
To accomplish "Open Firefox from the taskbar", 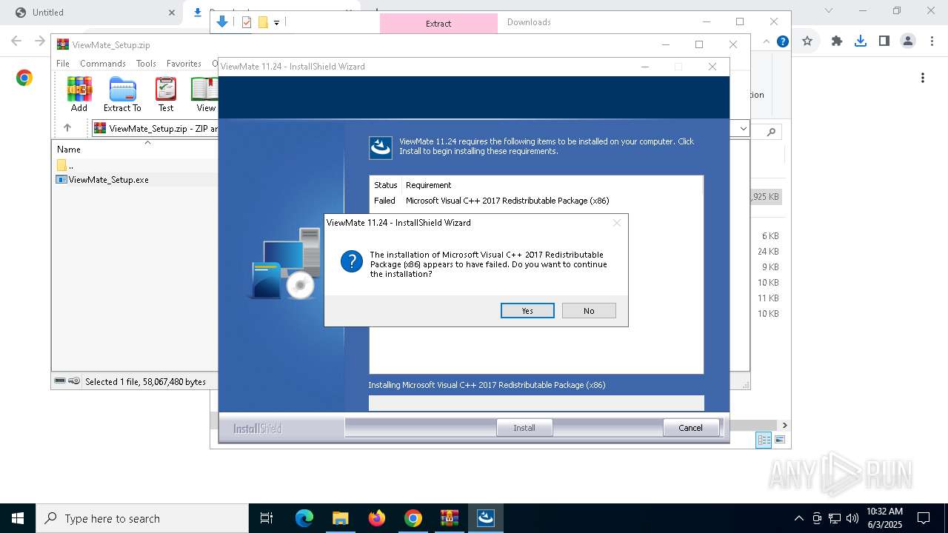I will tap(377, 518).
